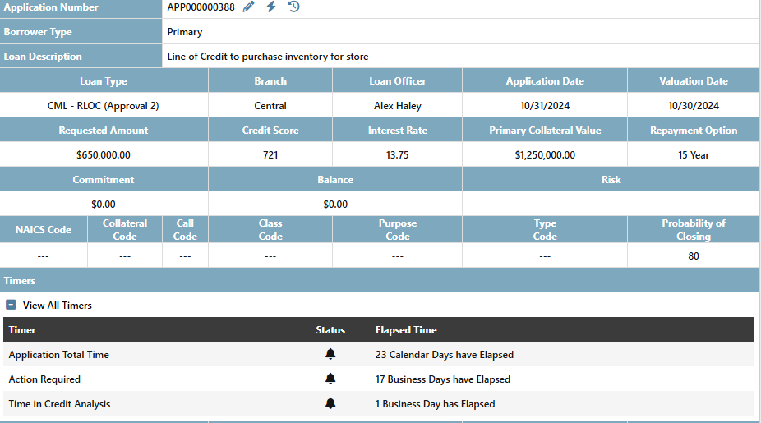Click the Primary Collateral Value amount
This screenshot has width=761, height=423.
pyautogui.click(x=545, y=155)
